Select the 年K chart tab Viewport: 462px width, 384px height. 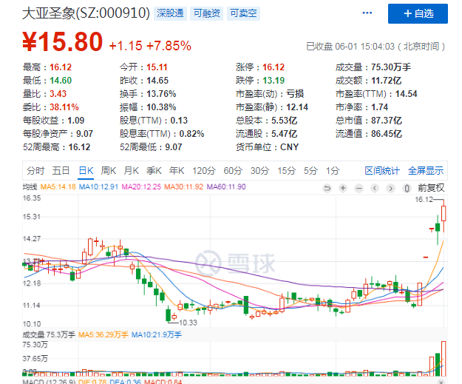177,170
